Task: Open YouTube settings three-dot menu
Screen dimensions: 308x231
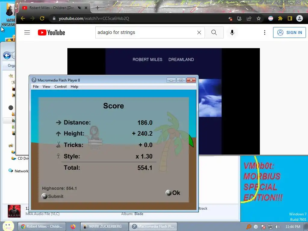Action: [265, 32]
